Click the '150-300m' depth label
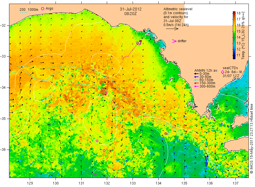This screenshot has width=255, height=187. coord(207,83)
